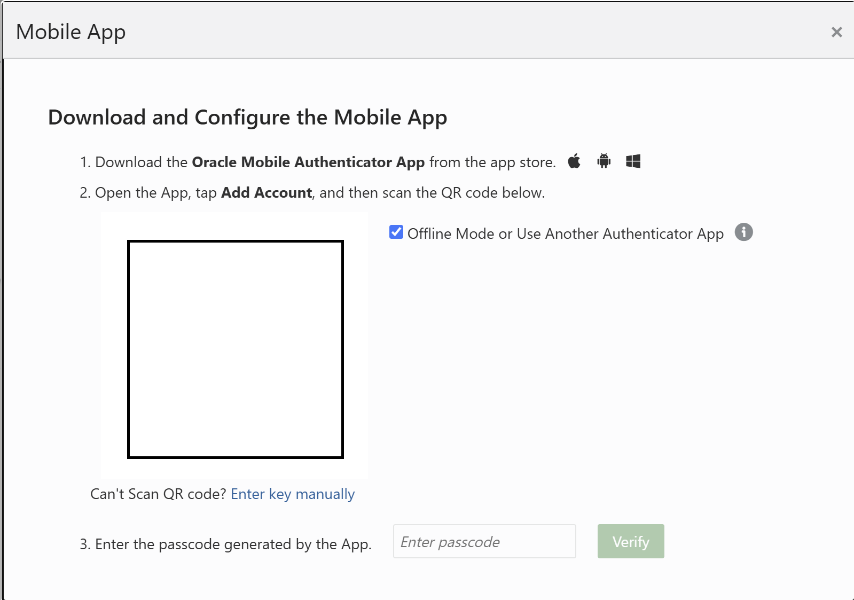
Task: Select the text 'Can't Scan QR code?'
Action: (159, 494)
